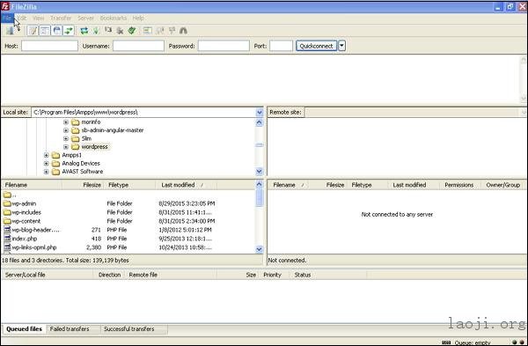This screenshot has height=346, width=528.
Task: Open the filename filters toolbar icon
Action: point(148,31)
